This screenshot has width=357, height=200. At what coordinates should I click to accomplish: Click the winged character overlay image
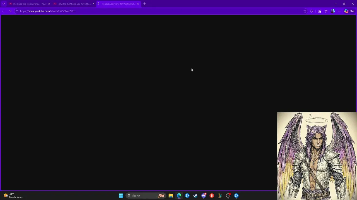point(317,156)
